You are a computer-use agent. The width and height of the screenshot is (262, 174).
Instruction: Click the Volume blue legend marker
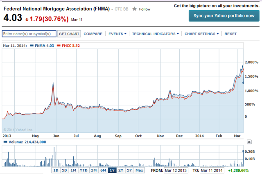click(x=5, y=142)
